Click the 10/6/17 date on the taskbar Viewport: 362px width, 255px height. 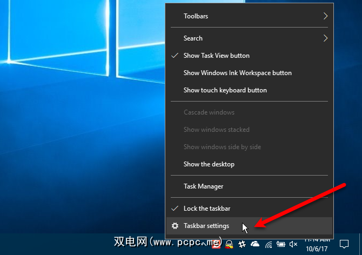point(317,249)
